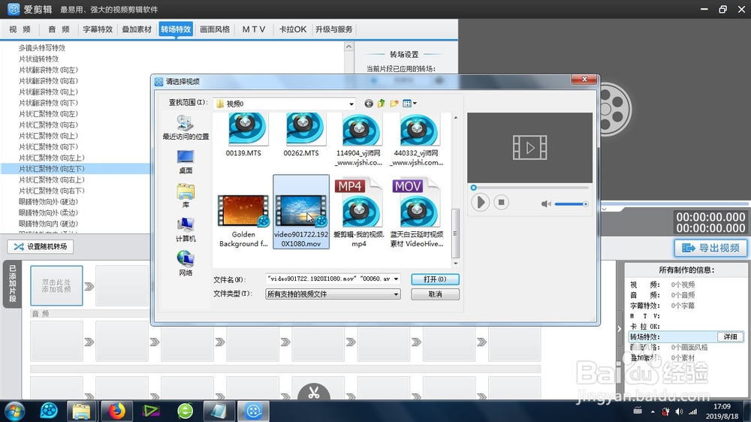The width and height of the screenshot is (751, 422).
Task: Select 多镜头特写特效 in transition list
Action: 42,48
